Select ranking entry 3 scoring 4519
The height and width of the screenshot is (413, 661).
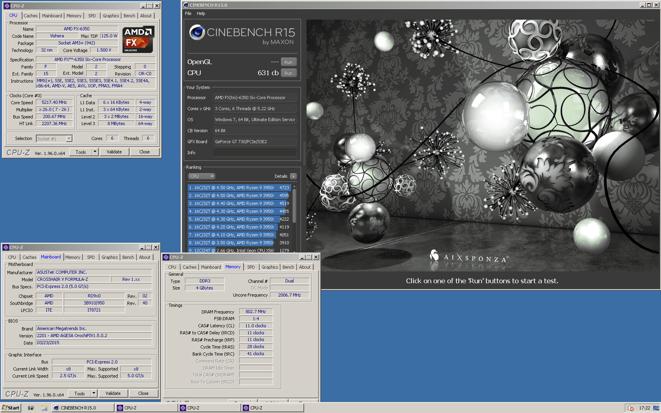[x=239, y=203]
